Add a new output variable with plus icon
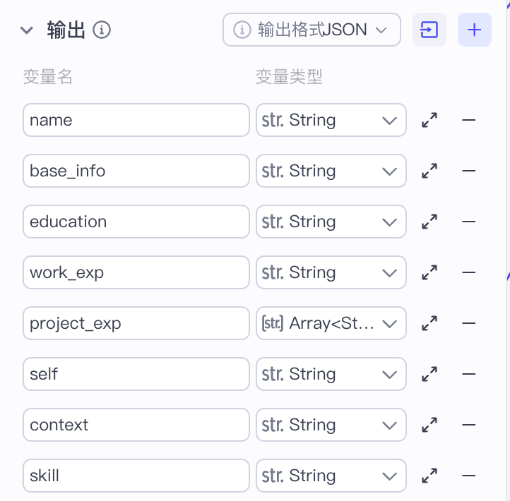This screenshot has width=510, height=501. (474, 30)
